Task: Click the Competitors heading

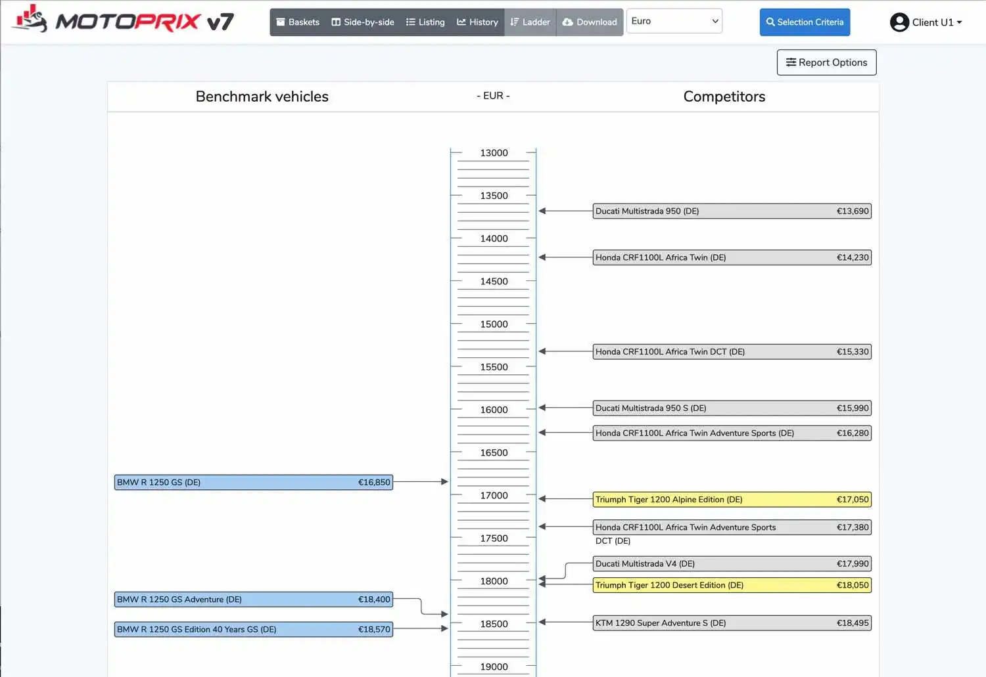Action: tap(724, 97)
